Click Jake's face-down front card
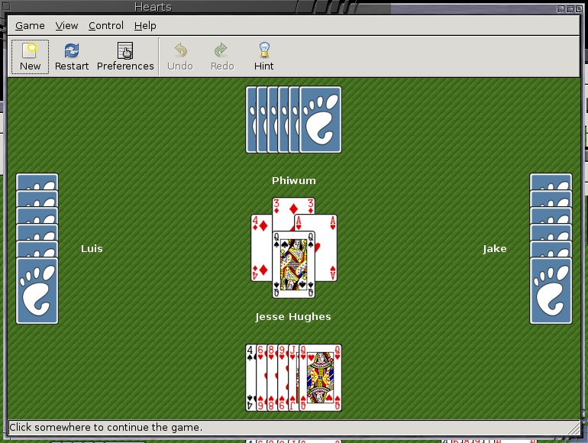Image resolution: width=588 pixels, height=443 pixels. (551, 290)
